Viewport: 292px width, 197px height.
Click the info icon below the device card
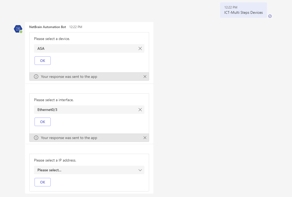(x=36, y=77)
